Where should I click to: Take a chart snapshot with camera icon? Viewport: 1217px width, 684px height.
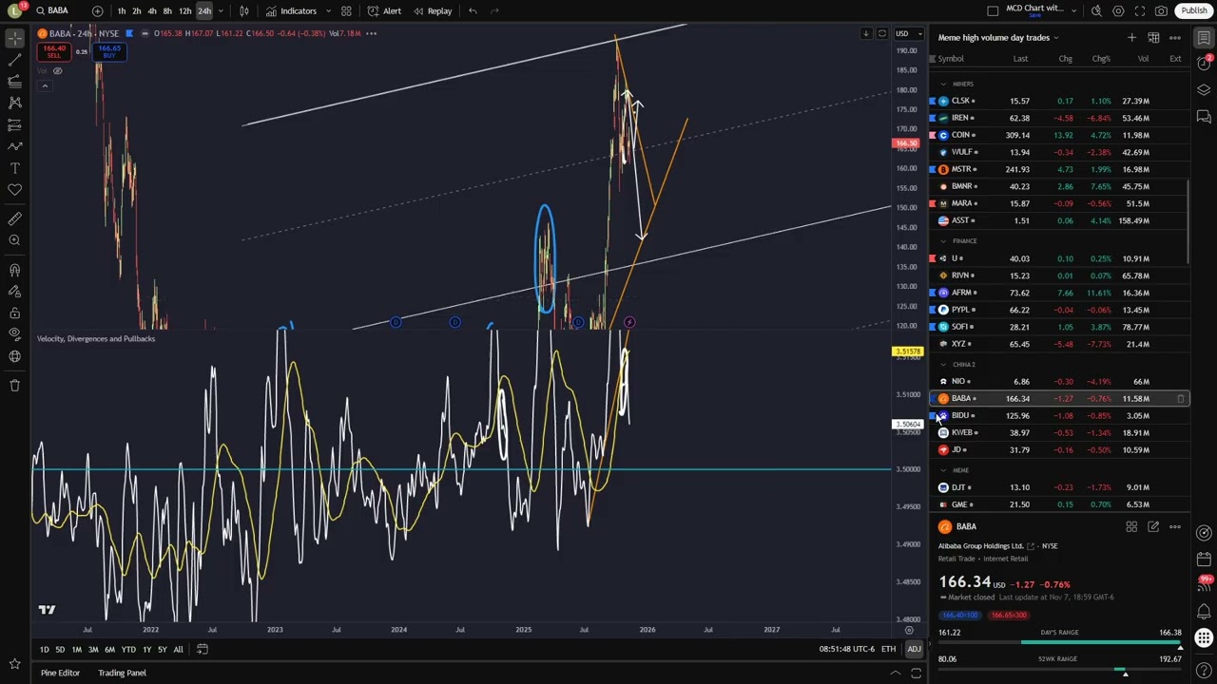pyautogui.click(x=1161, y=10)
